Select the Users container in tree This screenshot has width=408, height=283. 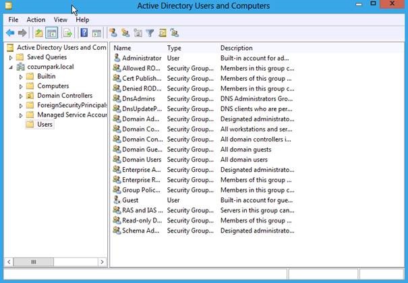[45, 125]
